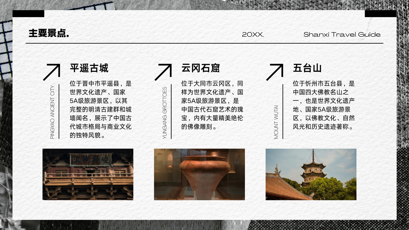Click the arrow icon beside 五台山
This screenshot has width=409, height=230.
275,72
